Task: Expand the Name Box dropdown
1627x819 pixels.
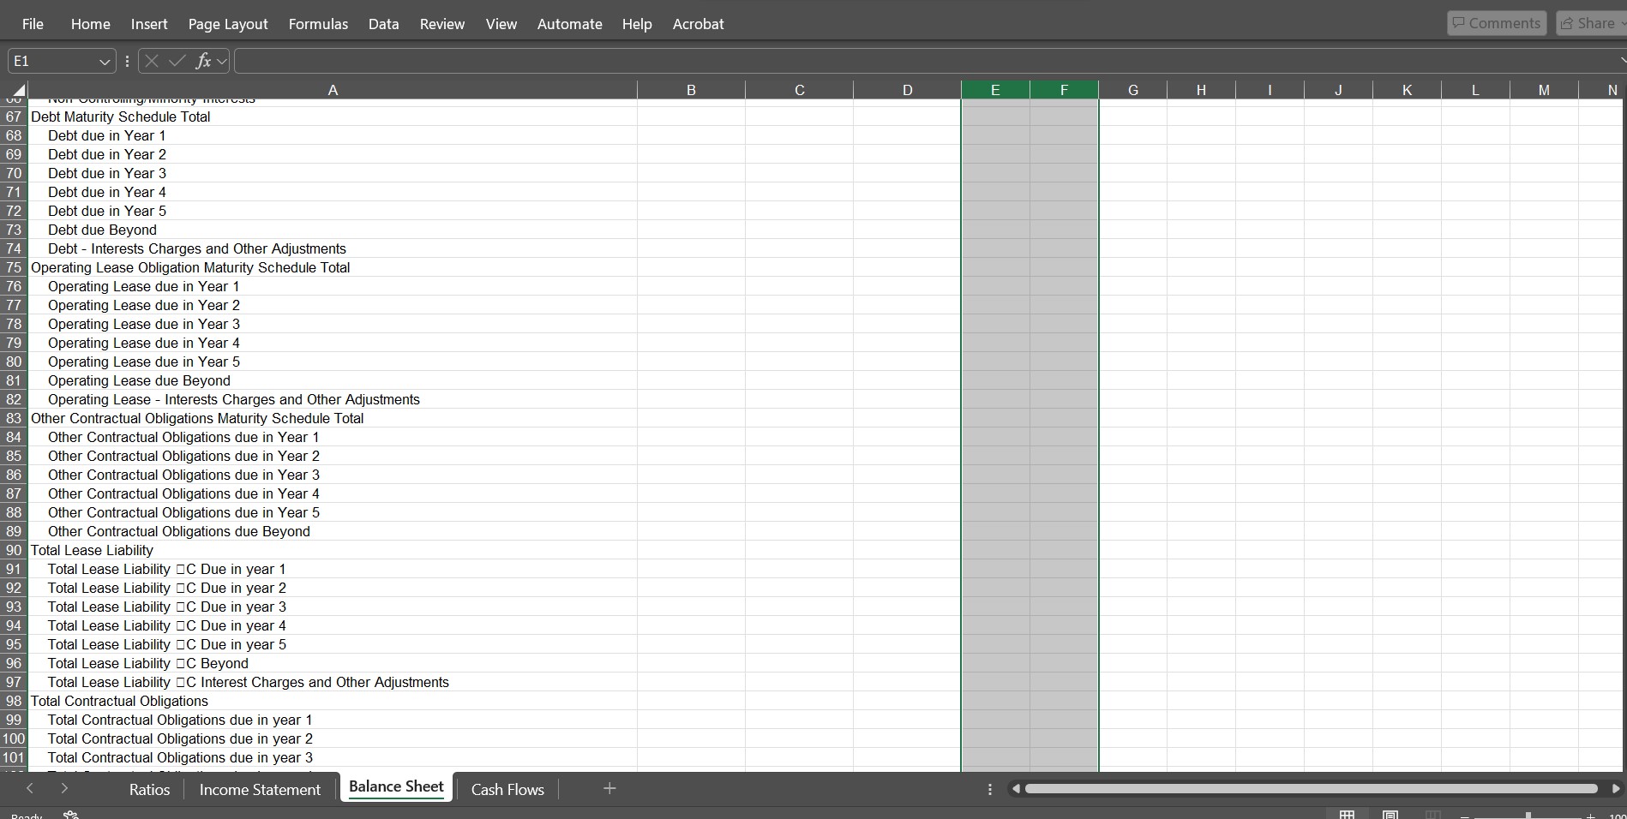Action: pyautogui.click(x=105, y=62)
